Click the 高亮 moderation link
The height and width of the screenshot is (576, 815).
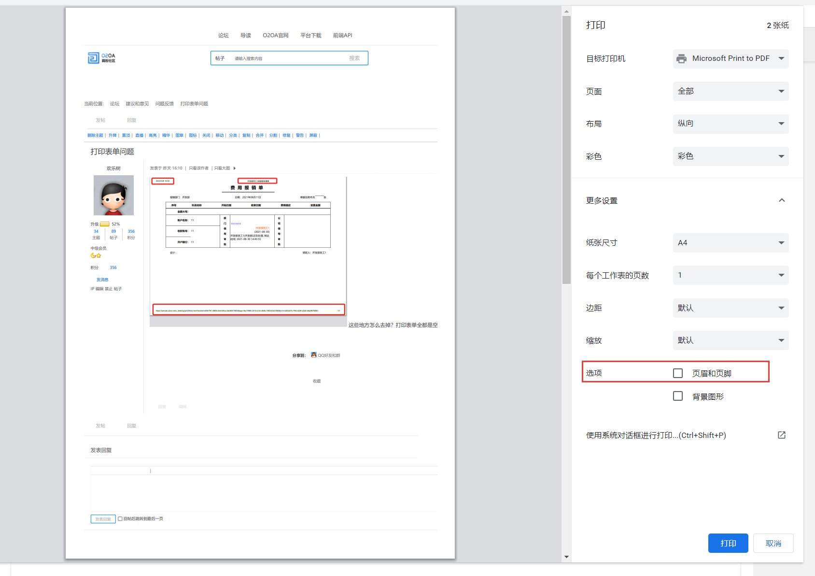click(153, 135)
